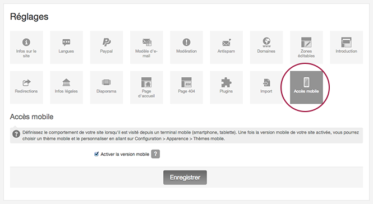This screenshot has width=373, height=204.
Task: Open the Plugins settings tile
Action: point(226,87)
